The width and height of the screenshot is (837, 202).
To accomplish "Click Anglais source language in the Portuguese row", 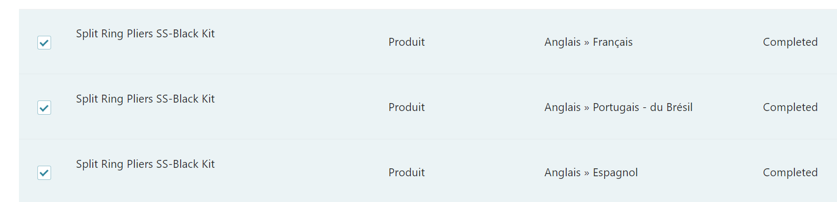I will tap(563, 108).
